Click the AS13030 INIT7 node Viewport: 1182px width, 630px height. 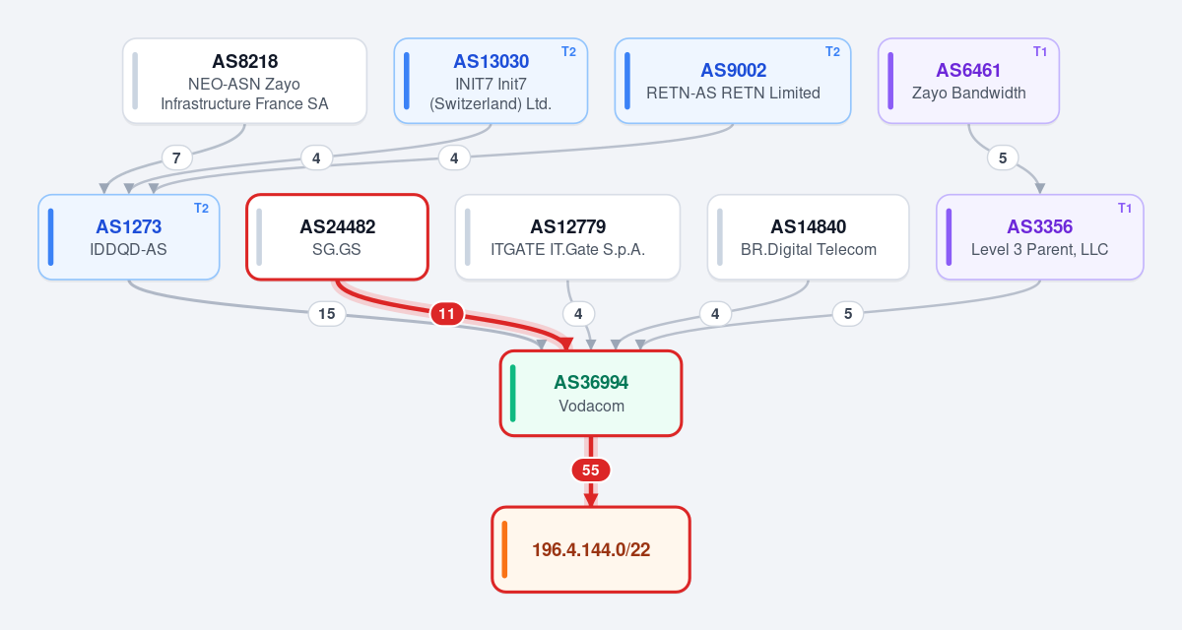coord(491,81)
